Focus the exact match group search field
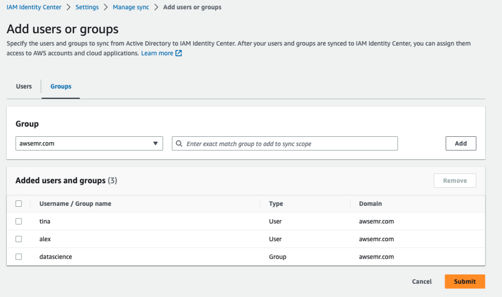 coord(289,144)
